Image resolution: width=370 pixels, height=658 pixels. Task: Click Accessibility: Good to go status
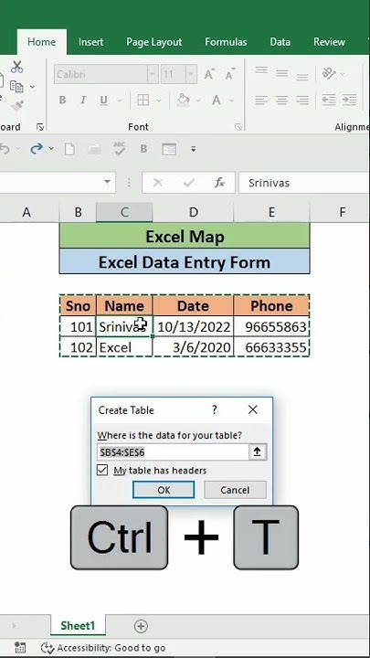point(103,648)
